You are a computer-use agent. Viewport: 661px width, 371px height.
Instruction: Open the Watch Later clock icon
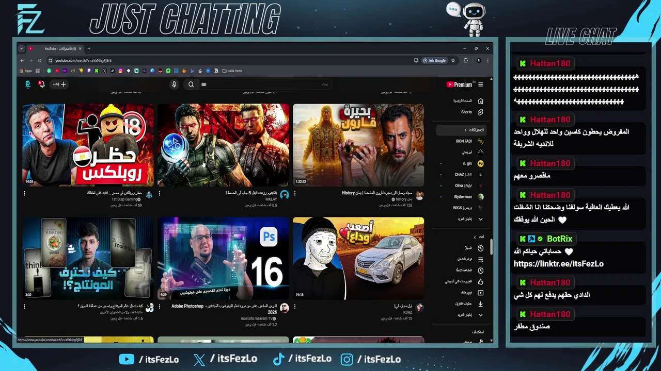point(481,271)
